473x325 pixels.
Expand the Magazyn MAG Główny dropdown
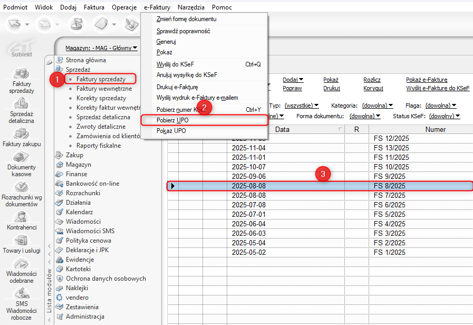(101, 48)
